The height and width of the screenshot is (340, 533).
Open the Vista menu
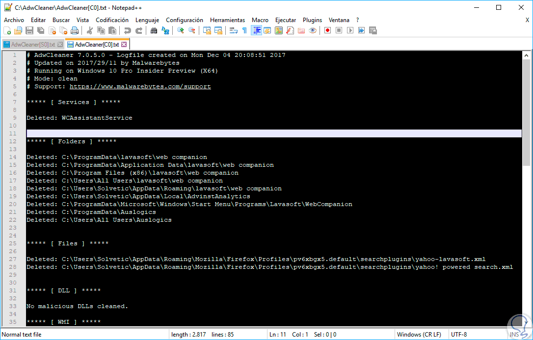coord(82,20)
